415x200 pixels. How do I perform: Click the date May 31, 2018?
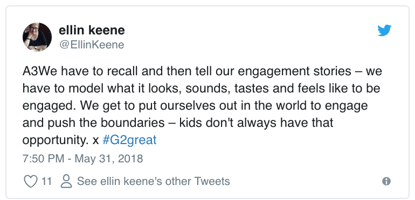tap(109, 159)
